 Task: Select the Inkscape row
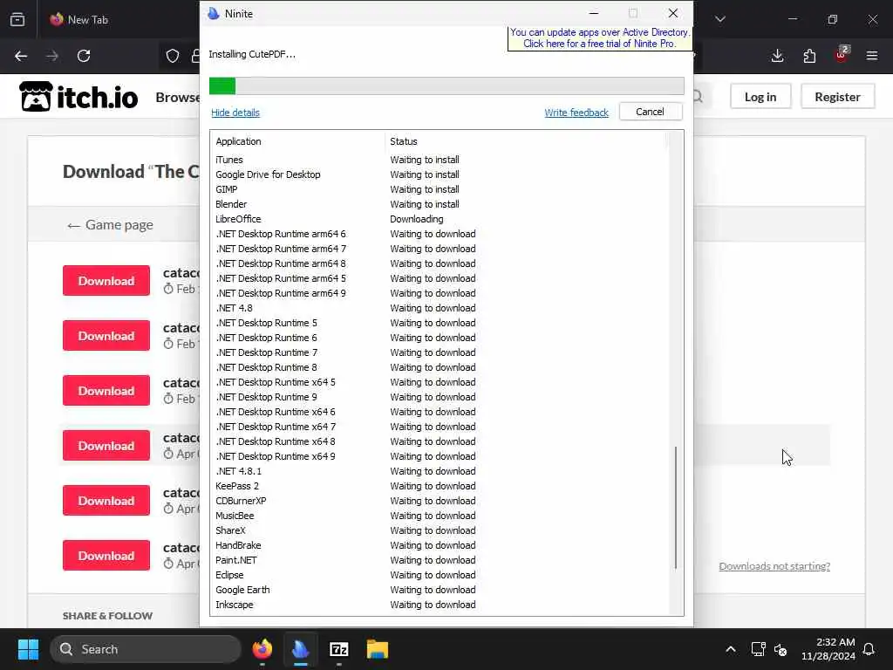440,605
